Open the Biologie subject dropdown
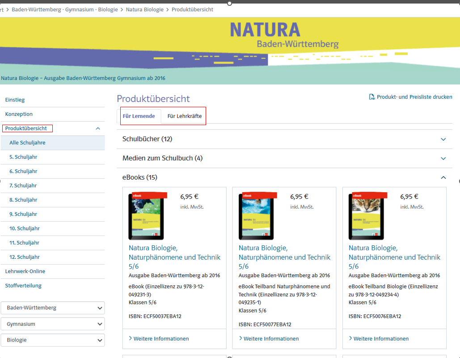 (x=53, y=340)
